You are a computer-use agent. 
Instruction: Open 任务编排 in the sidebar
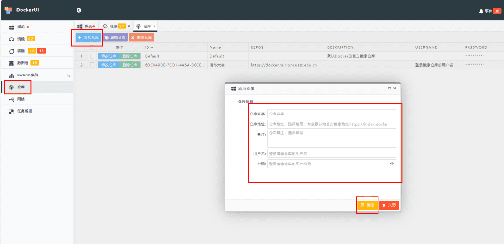tap(24, 111)
